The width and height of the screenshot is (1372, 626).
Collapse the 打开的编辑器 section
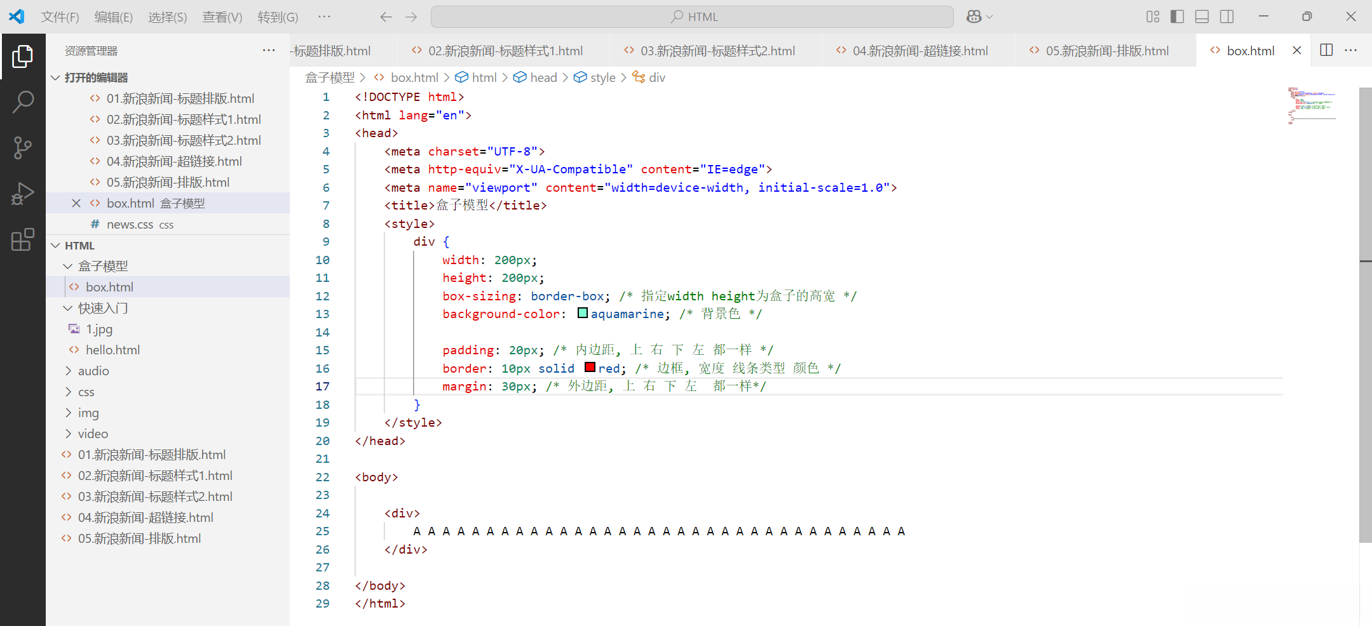coord(55,77)
